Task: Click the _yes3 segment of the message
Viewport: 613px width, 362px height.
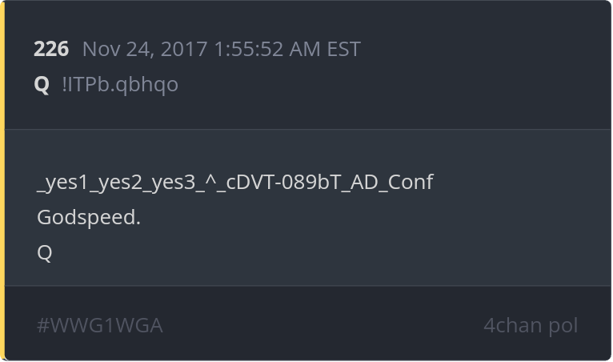Action: [170, 183]
